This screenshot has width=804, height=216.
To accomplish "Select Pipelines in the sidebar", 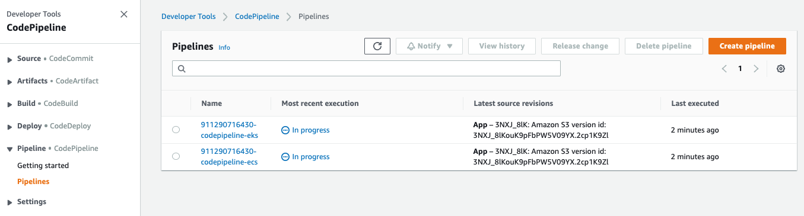I will point(33,182).
